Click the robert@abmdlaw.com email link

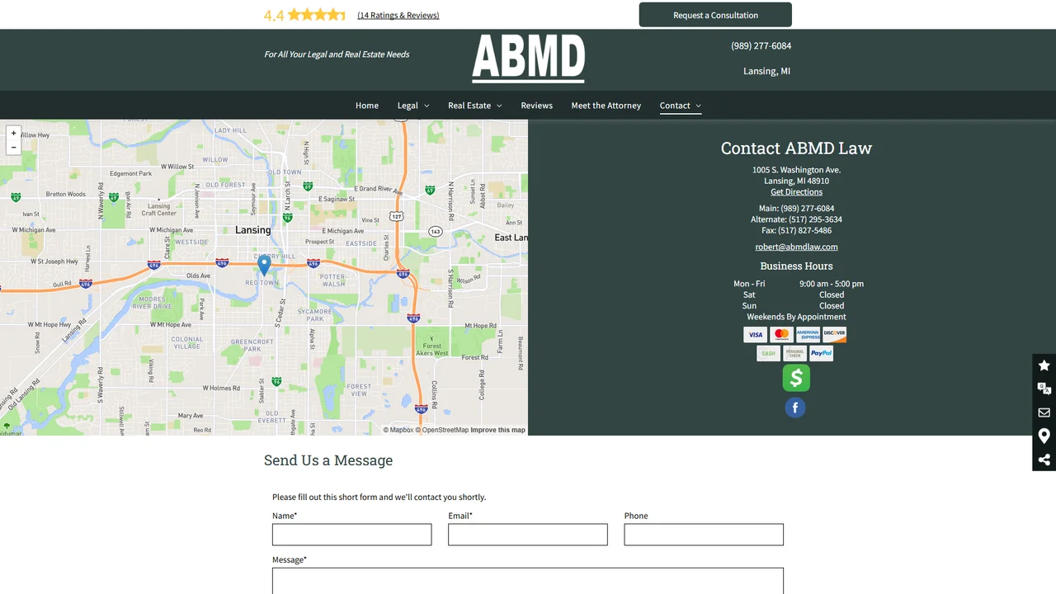(x=797, y=247)
